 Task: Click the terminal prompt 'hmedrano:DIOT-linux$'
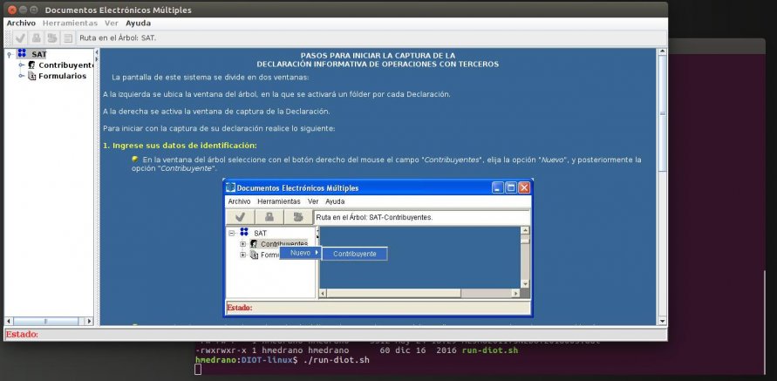(246, 360)
